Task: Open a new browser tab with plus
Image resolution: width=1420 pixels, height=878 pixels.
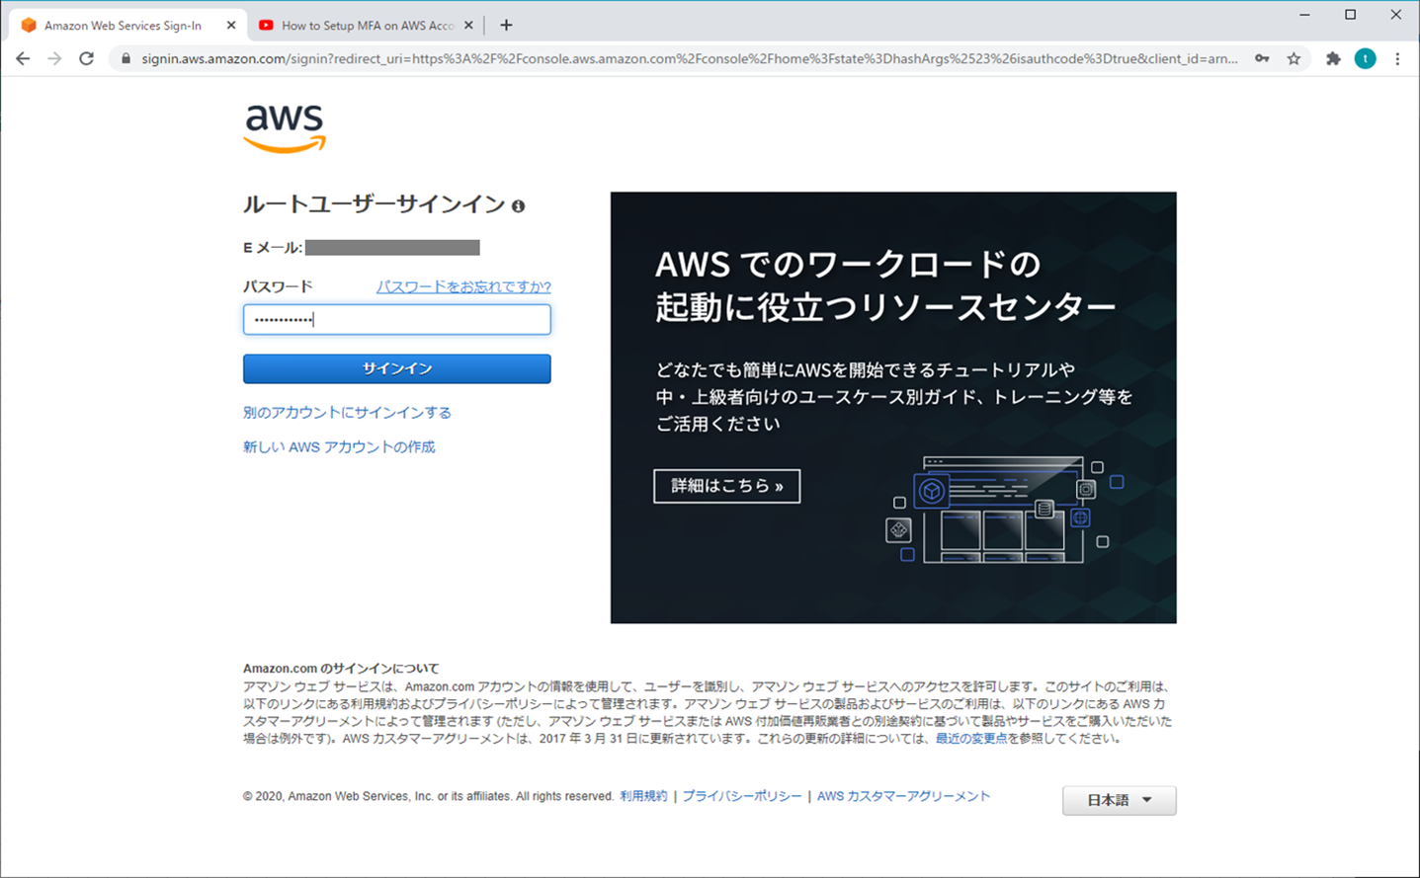Action: click(x=506, y=25)
